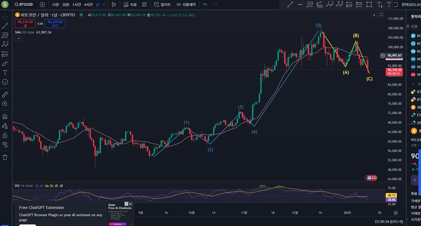Open chart settings gear on time axis

point(396,213)
